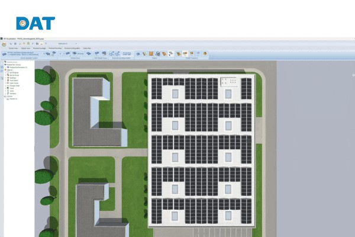The width and height of the screenshot is (355, 237).
Task: Expand the Windows tree node
Action: coord(6,94)
